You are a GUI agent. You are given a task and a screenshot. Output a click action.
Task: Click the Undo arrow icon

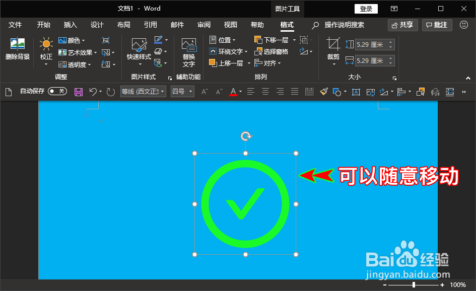93,92
